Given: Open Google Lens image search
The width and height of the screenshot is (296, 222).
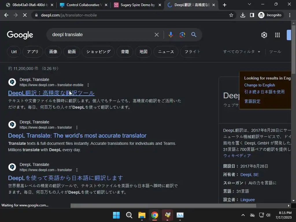Looking at the screenshot, I should point(182,35).
